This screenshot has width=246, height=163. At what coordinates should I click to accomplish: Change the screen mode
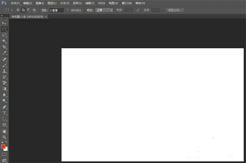(x=4, y=160)
